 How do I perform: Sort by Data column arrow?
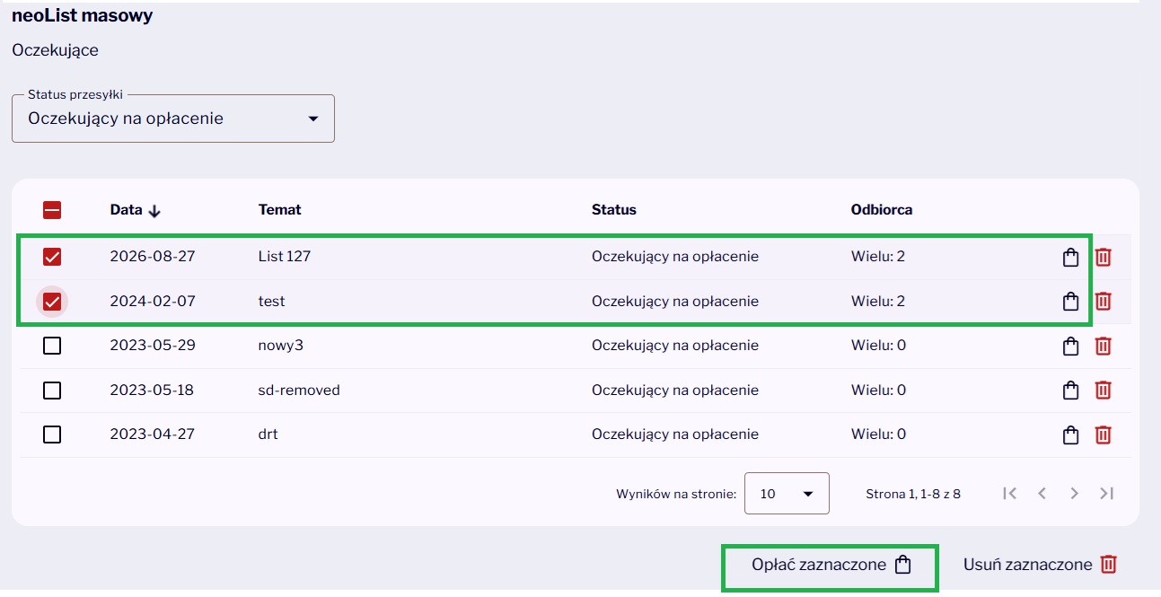click(x=154, y=211)
